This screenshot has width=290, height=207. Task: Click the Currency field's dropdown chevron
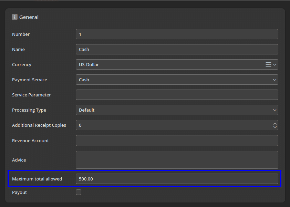[x=275, y=64]
